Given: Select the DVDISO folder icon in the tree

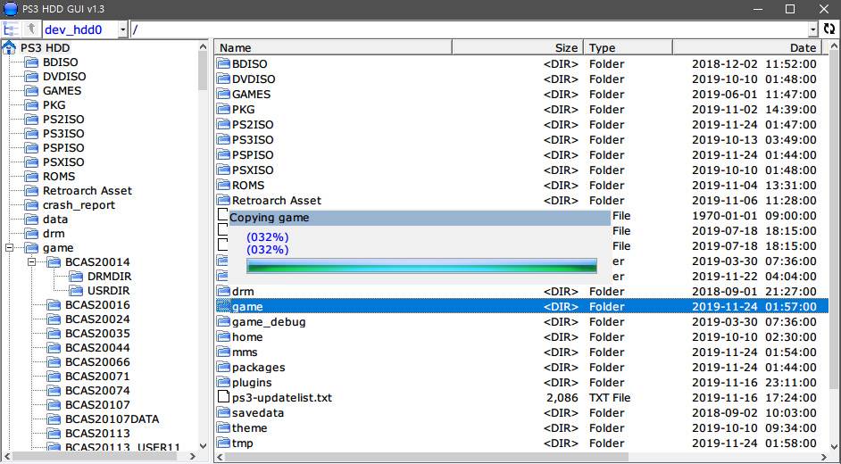Looking at the screenshot, I should (x=32, y=77).
